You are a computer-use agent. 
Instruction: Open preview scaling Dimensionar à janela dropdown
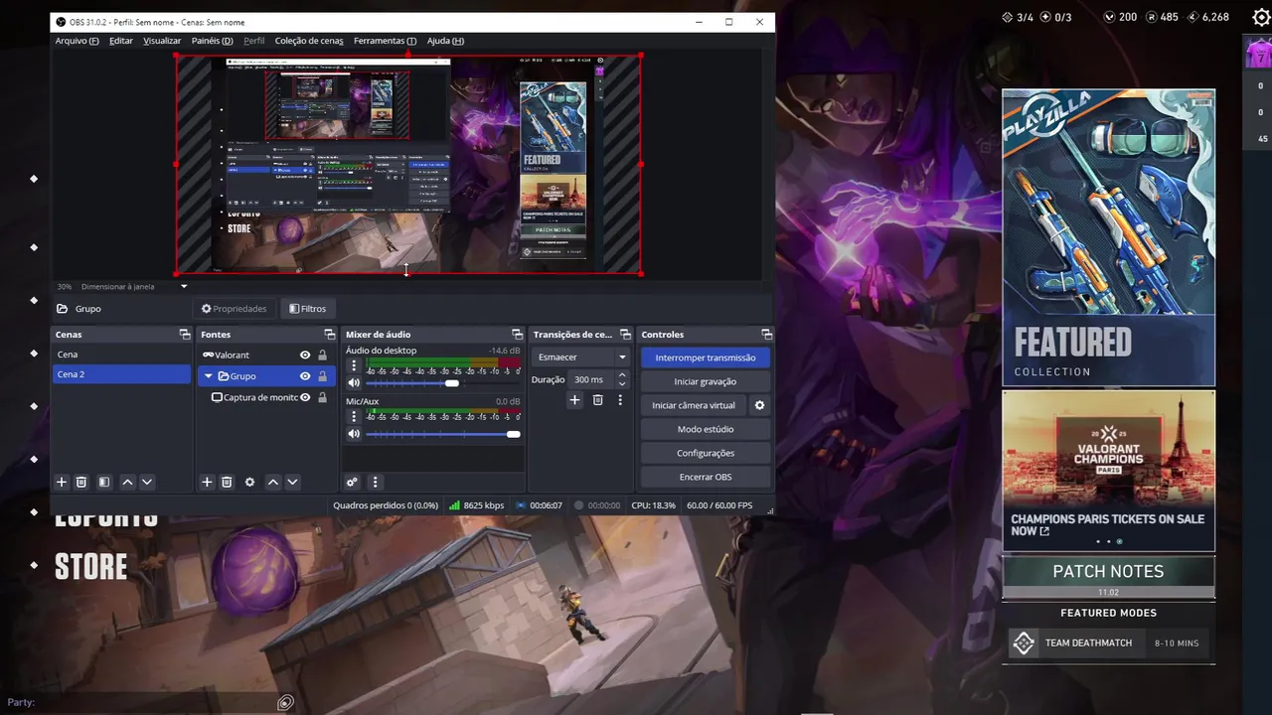click(x=134, y=287)
